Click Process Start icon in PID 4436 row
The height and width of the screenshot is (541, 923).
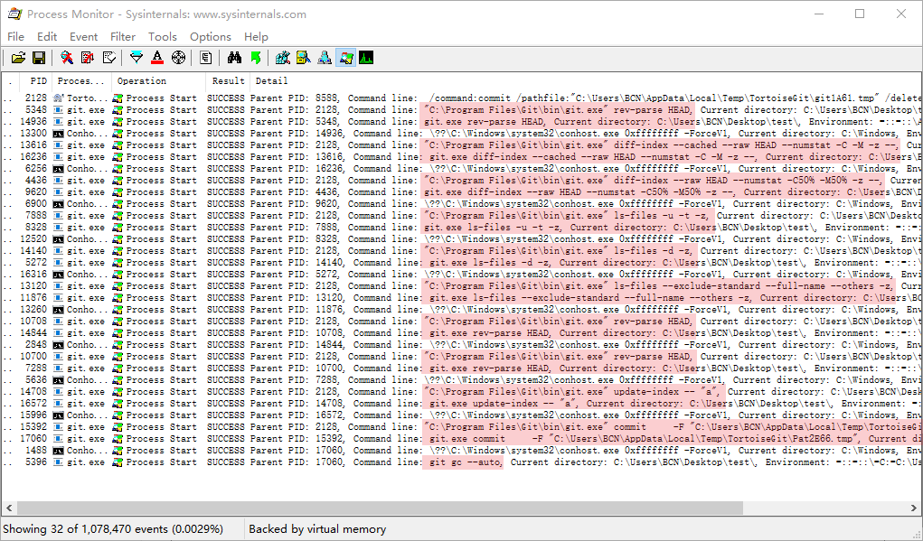pyautogui.click(x=118, y=181)
